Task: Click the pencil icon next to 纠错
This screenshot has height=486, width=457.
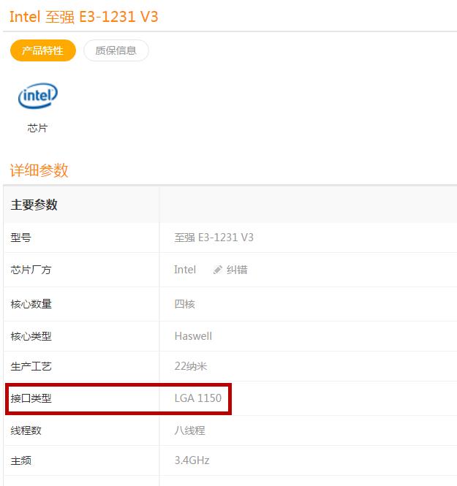Action: click(x=218, y=270)
